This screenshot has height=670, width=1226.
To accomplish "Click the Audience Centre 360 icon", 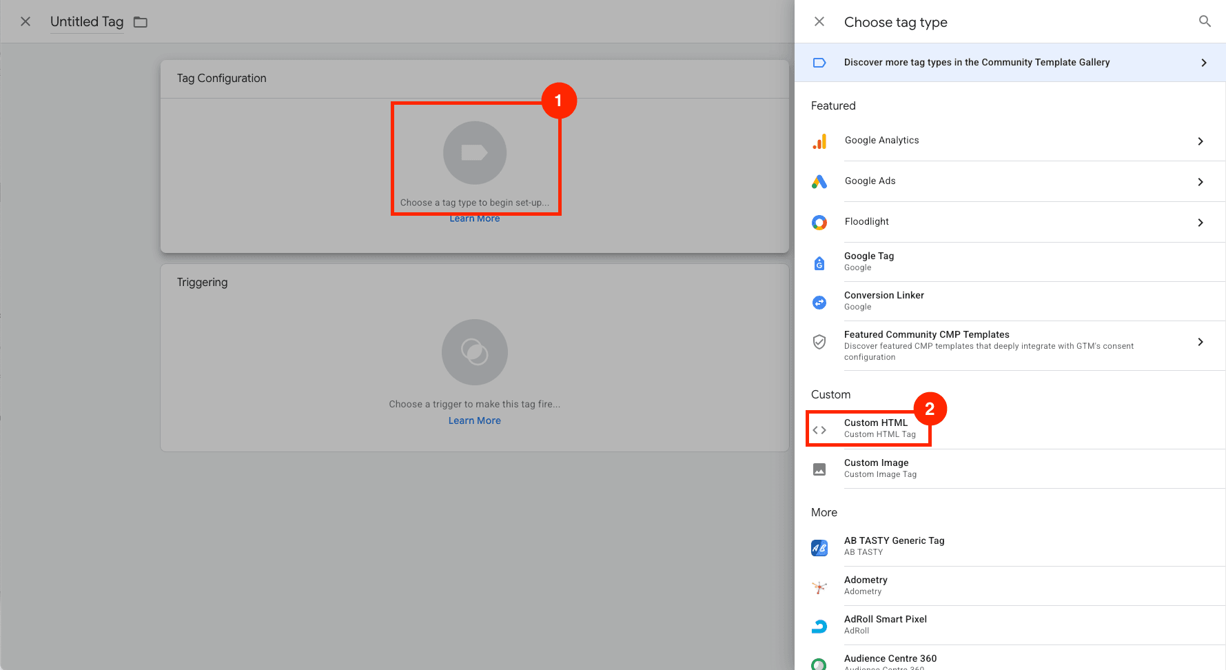I will (819, 664).
